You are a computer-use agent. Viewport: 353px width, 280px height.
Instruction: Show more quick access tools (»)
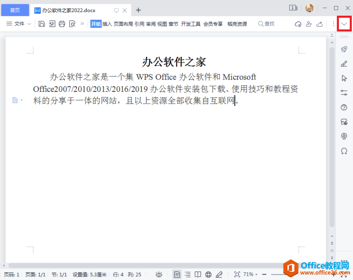82,24
